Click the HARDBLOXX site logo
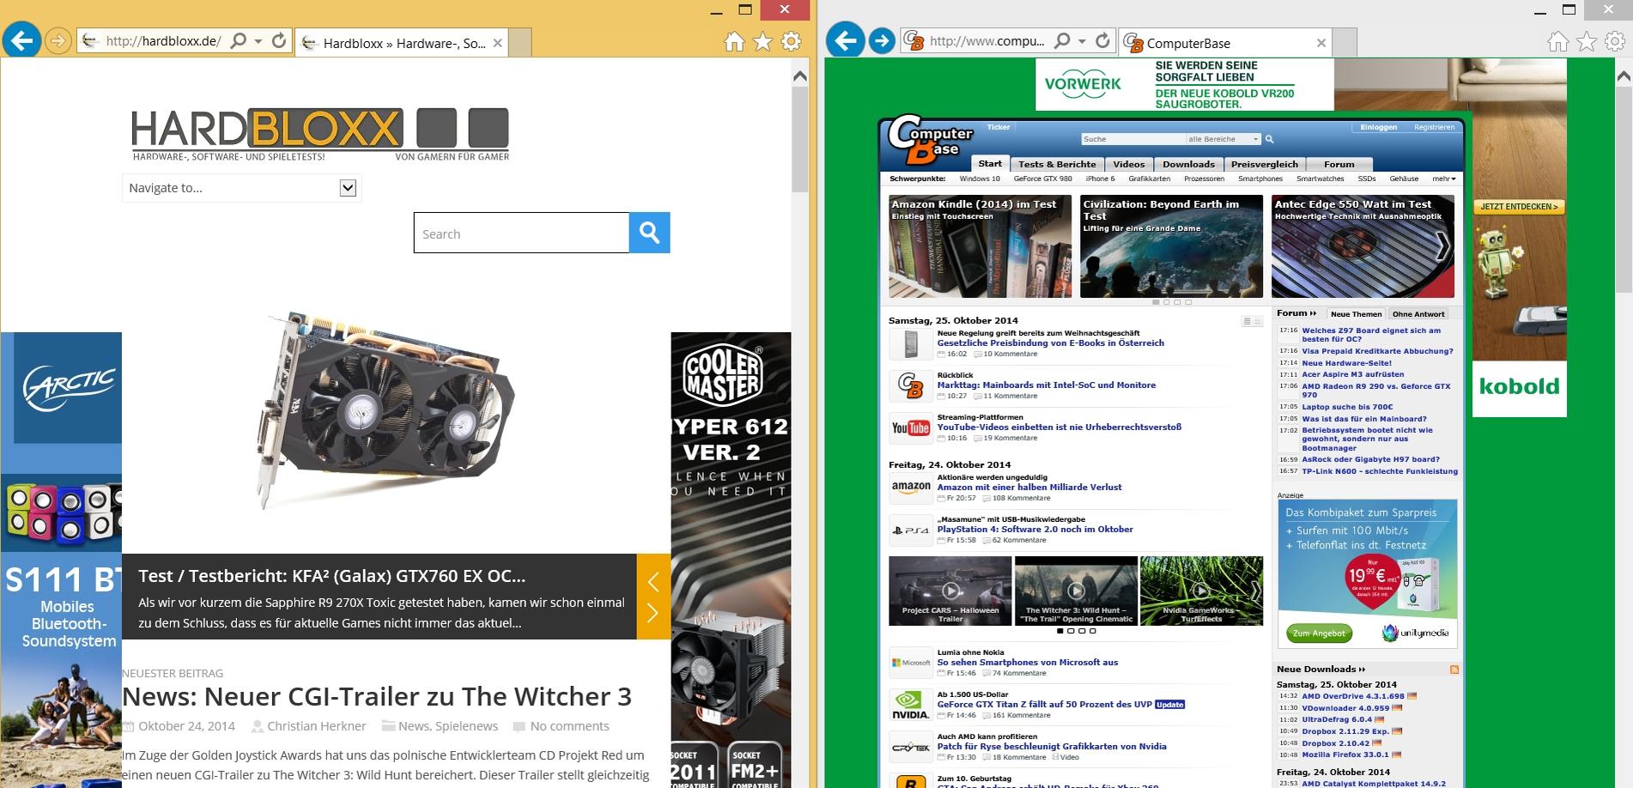1633x788 pixels. coord(320,134)
